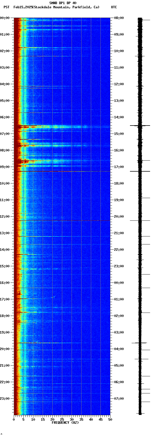Viewport: 152px width, 437px height.
Task: Click the UTC axis label "22:00"
Action: click(x=119, y=250)
